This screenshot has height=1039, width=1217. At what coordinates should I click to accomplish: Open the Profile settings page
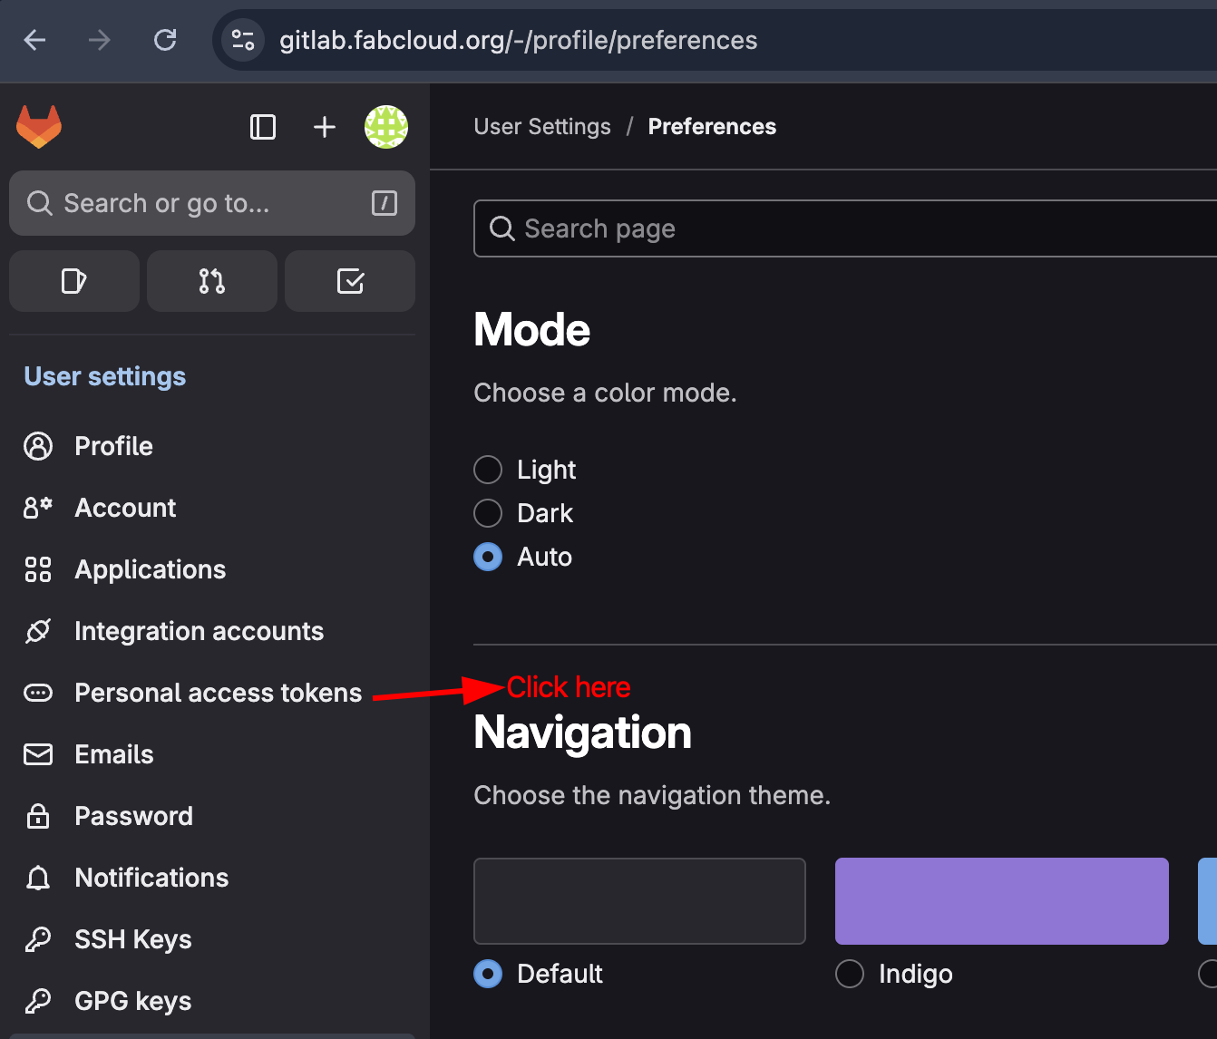[113, 446]
